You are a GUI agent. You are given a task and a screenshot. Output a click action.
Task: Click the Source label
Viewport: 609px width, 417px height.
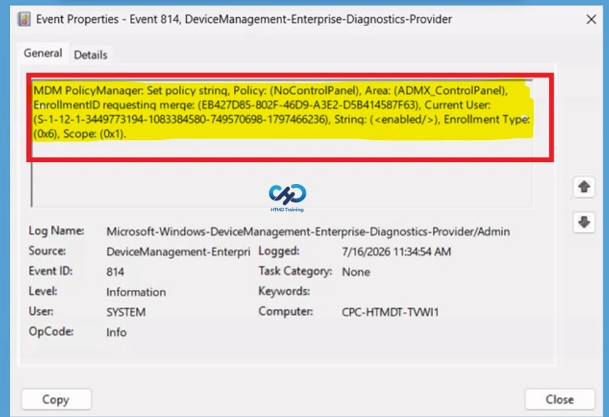pyautogui.click(x=47, y=251)
